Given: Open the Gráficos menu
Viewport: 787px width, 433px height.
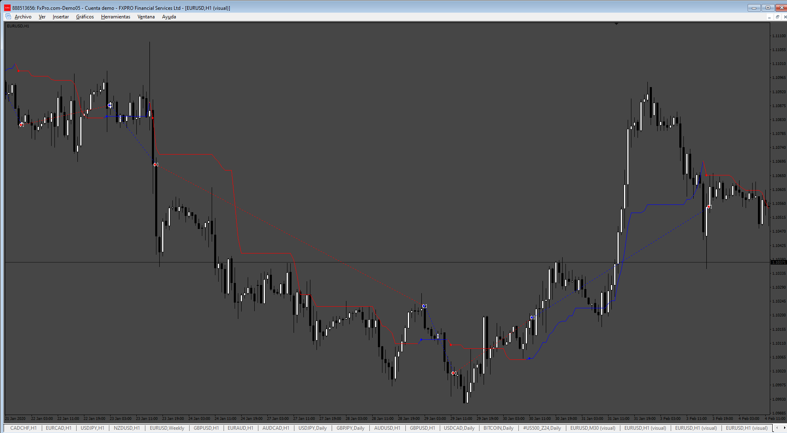Looking at the screenshot, I should (85, 17).
